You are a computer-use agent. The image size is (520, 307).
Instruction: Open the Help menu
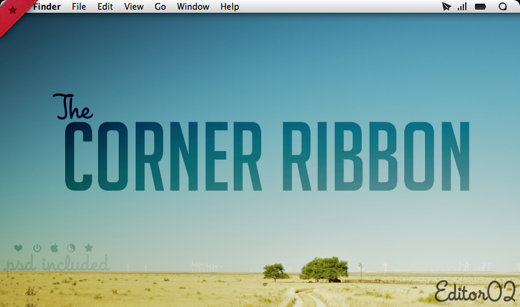click(230, 7)
